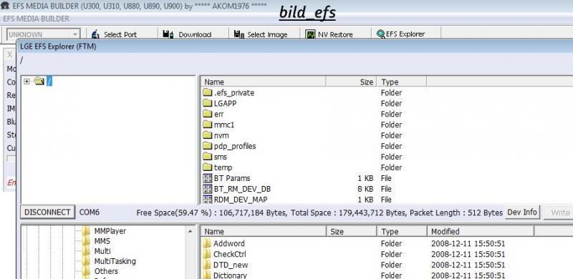Click the NV Restore chip icon
The height and width of the screenshot is (279, 573).
pos(310,34)
